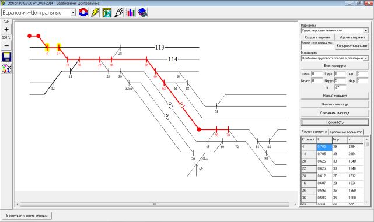This screenshot has width=374, height=222.
Task: Open the green chart sheet icon
Action: 107,13
